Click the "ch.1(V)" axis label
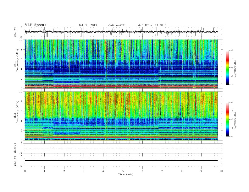The image size is (249, 192). click(x=15, y=32)
